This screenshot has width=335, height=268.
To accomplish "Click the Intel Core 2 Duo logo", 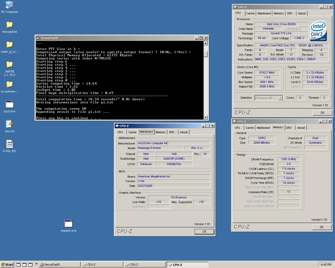I will coord(318,31).
